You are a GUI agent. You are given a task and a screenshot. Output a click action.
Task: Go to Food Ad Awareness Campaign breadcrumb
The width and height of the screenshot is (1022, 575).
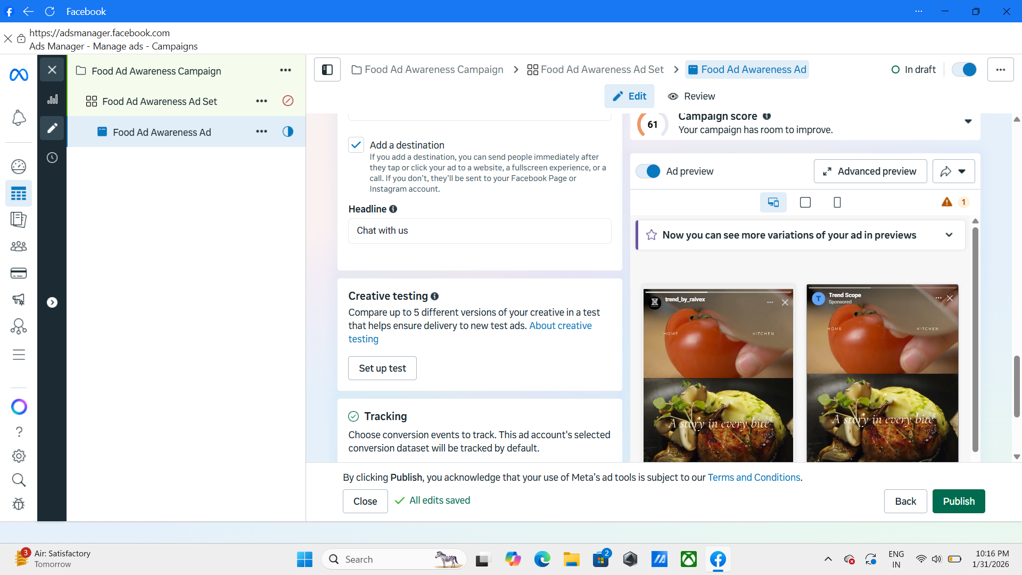pyautogui.click(x=427, y=70)
